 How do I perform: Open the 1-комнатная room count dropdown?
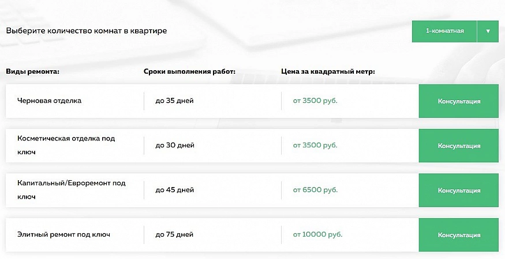(x=444, y=31)
